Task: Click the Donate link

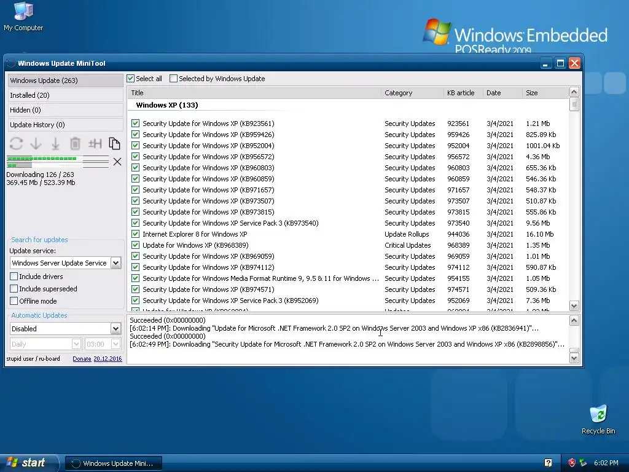Action: tap(82, 359)
